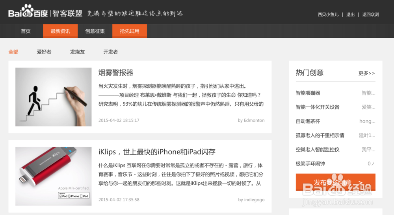Image resolution: width=394 pixels, height=215 pixels.
Task: Filter by 爱好者
Action: tap(44, 52)
